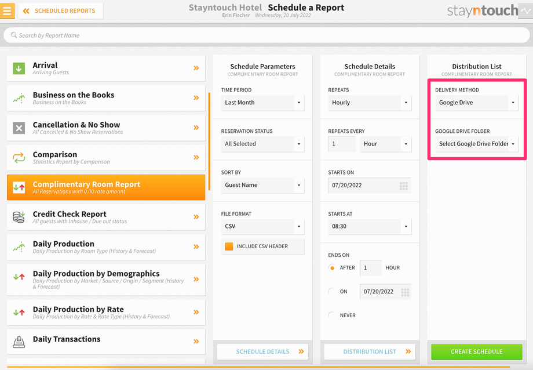This screenshot has height=370, width=533.
Task: Open the Time Period dropdown
Action: click(263, 103)
